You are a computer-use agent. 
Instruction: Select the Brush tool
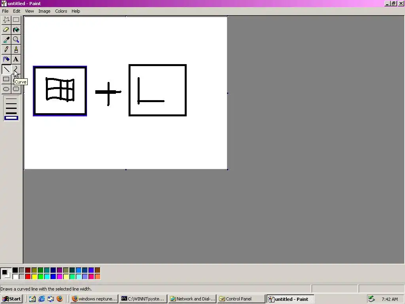click(16, 49)
